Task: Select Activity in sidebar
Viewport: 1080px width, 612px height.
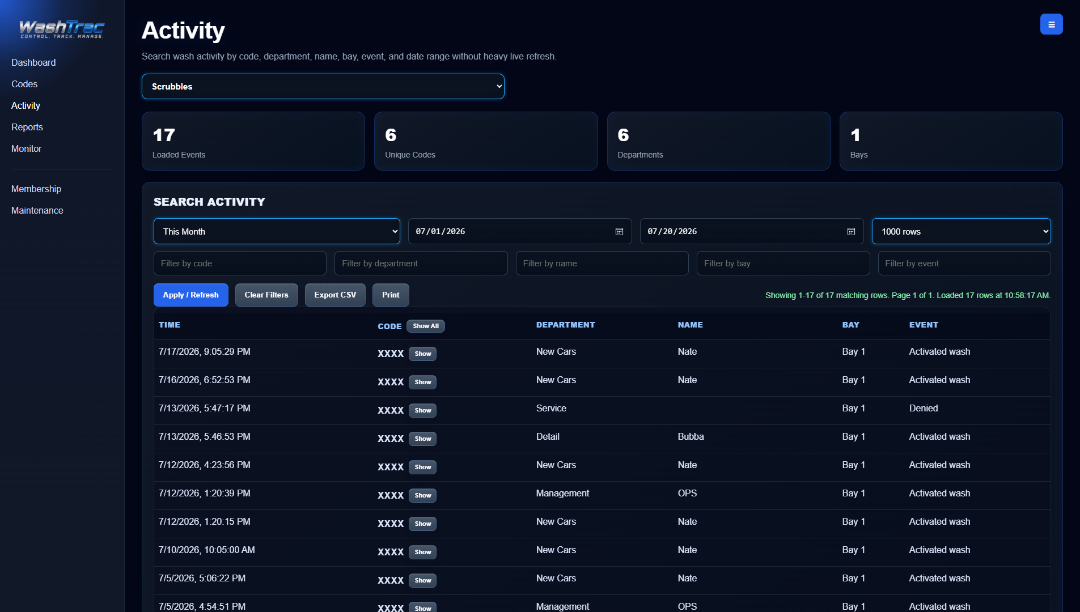Action: click(x=26, y=105)
